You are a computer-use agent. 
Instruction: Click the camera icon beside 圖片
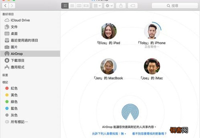[x=7, y=47]
